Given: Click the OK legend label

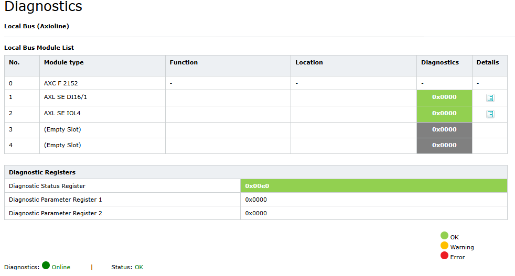Looking at the screenshot, I should click(x=454, y=237).
